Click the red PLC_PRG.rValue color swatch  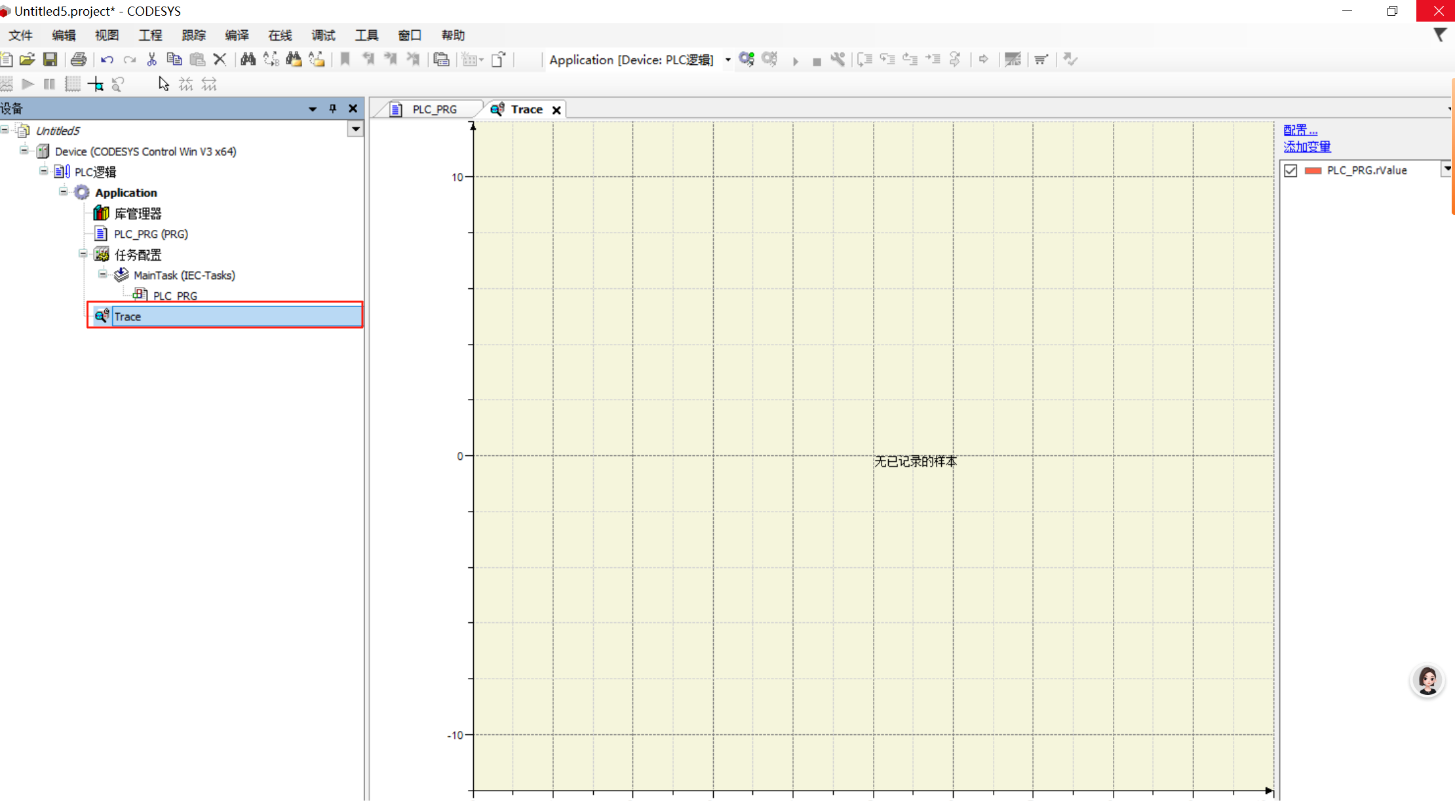tap(1313, 171)
